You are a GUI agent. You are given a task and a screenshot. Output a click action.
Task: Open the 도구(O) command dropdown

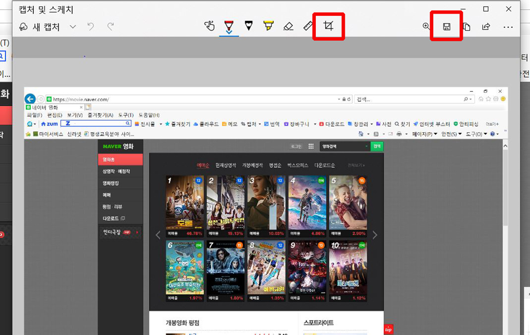[476, 134]
